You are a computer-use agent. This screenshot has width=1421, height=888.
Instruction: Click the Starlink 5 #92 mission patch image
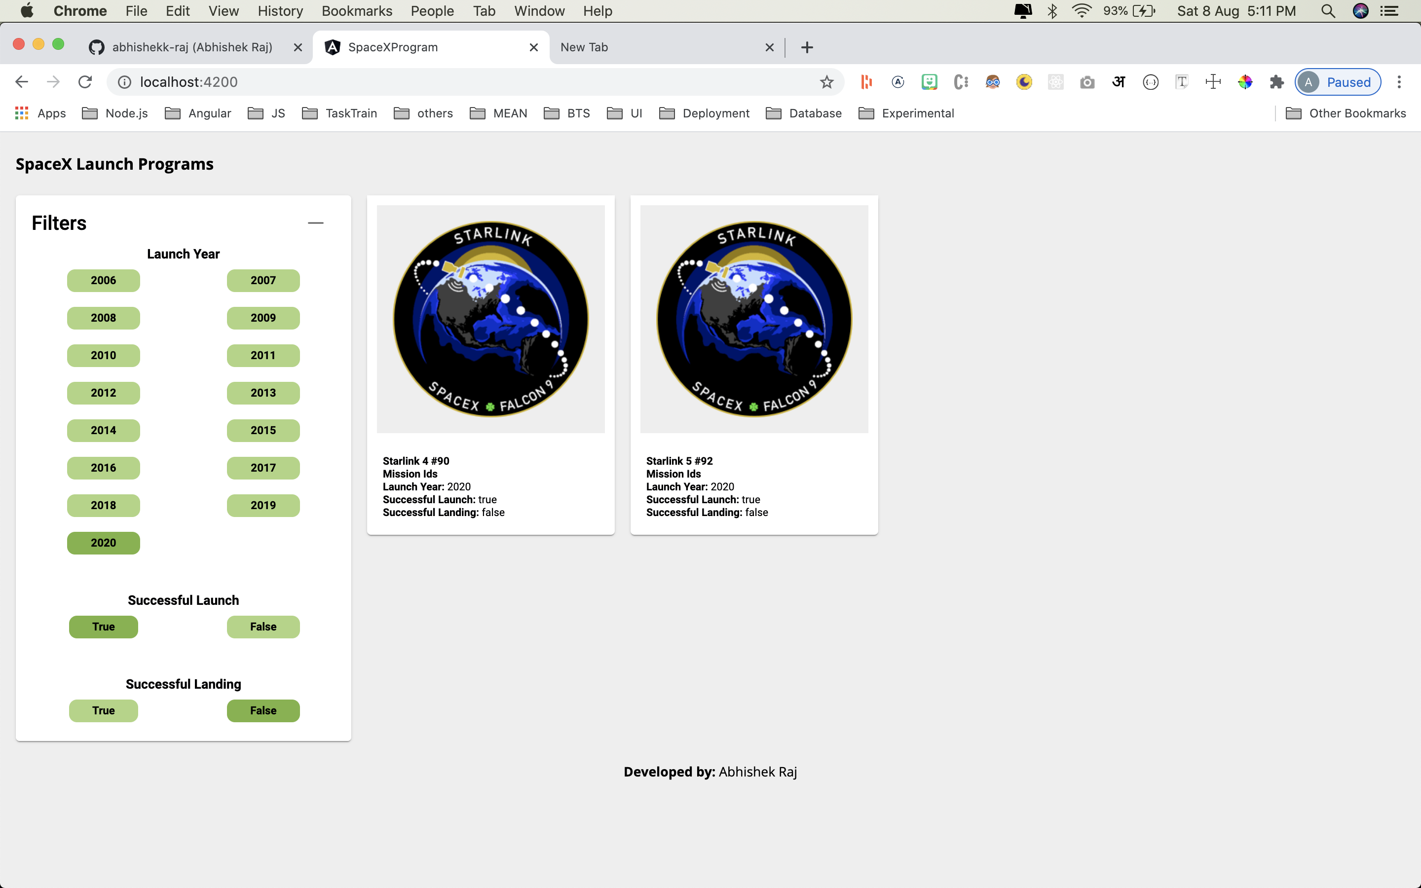tap(753, 319)
